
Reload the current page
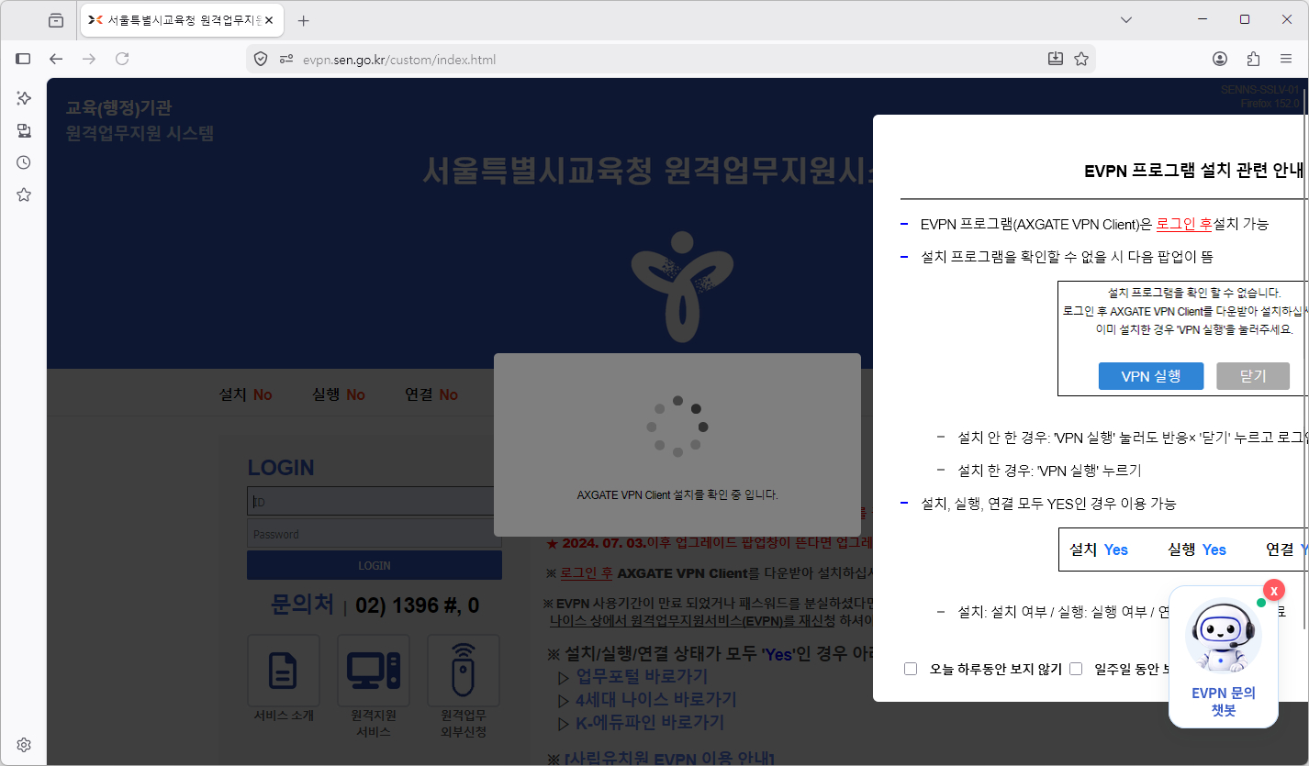122,59
